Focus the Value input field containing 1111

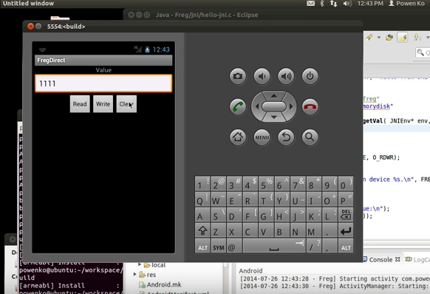(x=103, y=83)
